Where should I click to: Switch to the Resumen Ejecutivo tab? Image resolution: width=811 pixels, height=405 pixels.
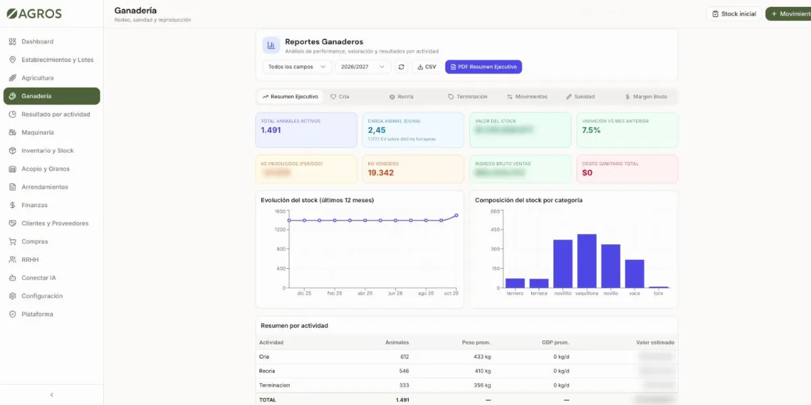pos(290,97)
